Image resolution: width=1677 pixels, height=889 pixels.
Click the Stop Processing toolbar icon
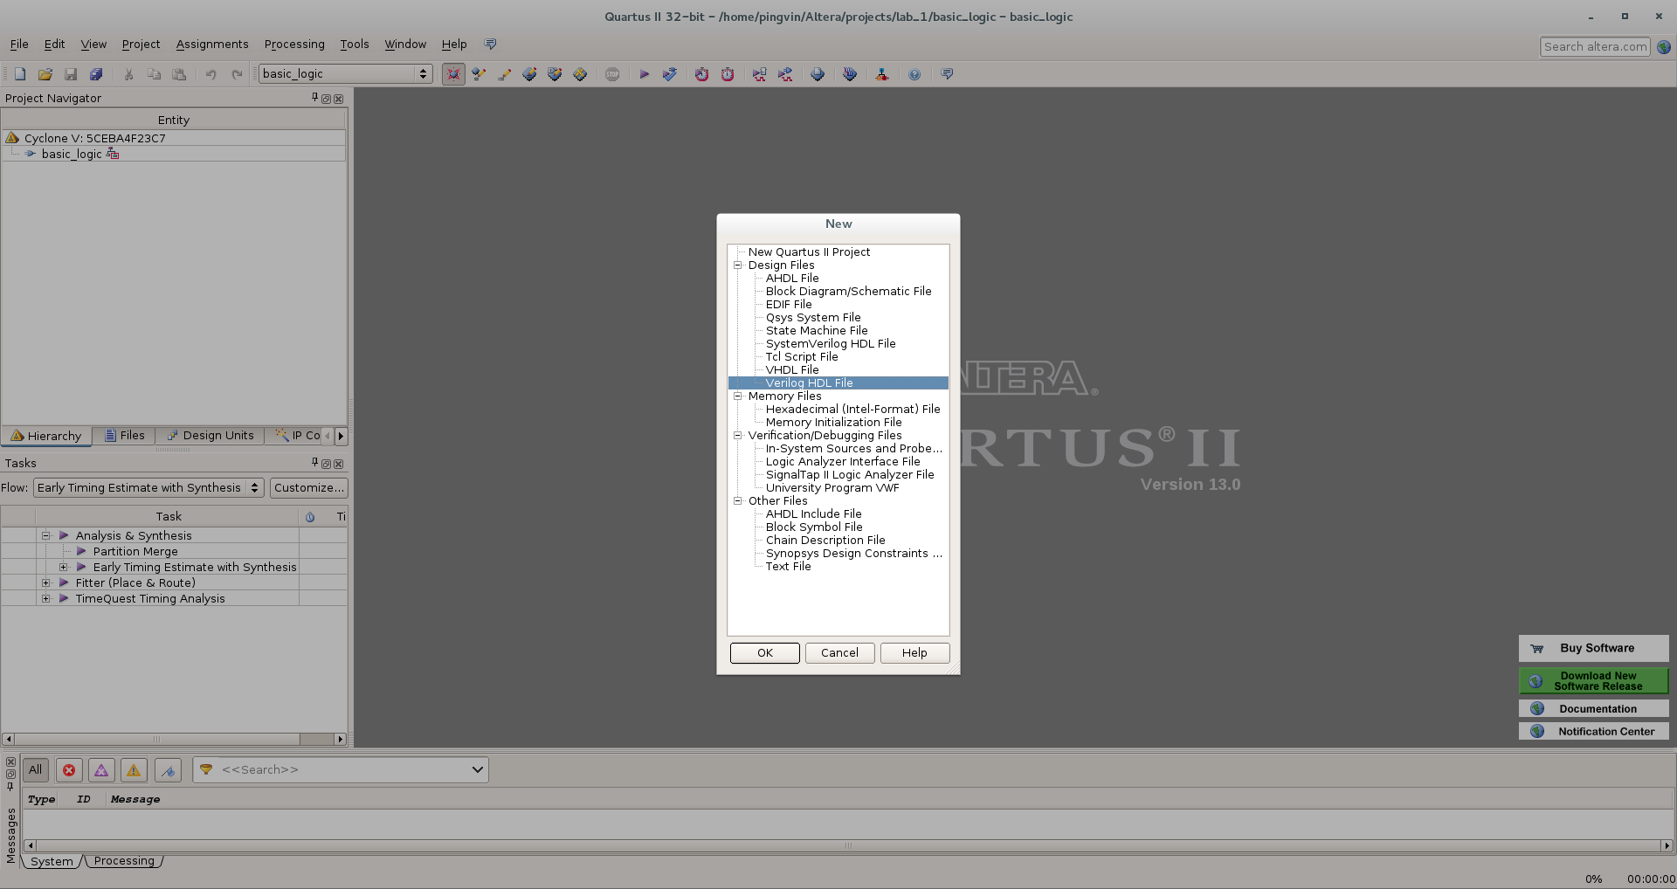pyautogui.click(x=612, y=74)
